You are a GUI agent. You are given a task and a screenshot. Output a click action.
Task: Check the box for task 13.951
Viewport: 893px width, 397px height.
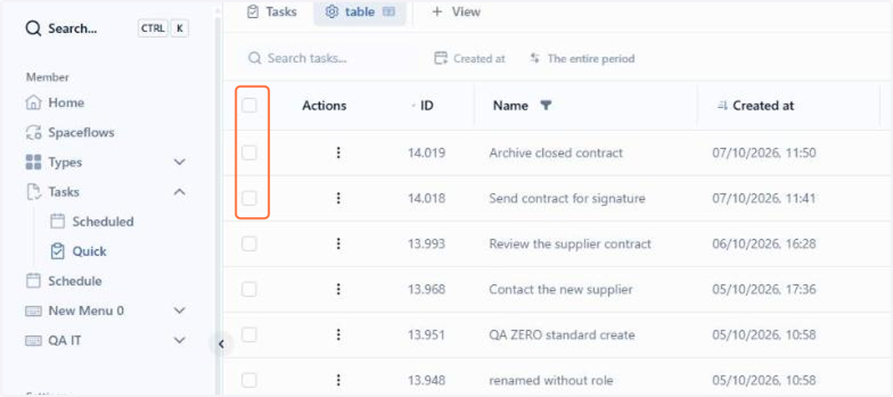click(x=249, y=335)
